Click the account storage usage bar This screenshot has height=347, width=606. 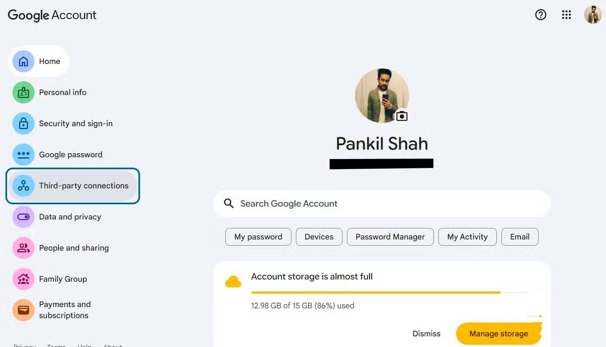[x=389, y=292]
